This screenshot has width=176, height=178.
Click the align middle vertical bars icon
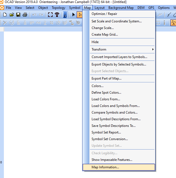coord(38,23)
